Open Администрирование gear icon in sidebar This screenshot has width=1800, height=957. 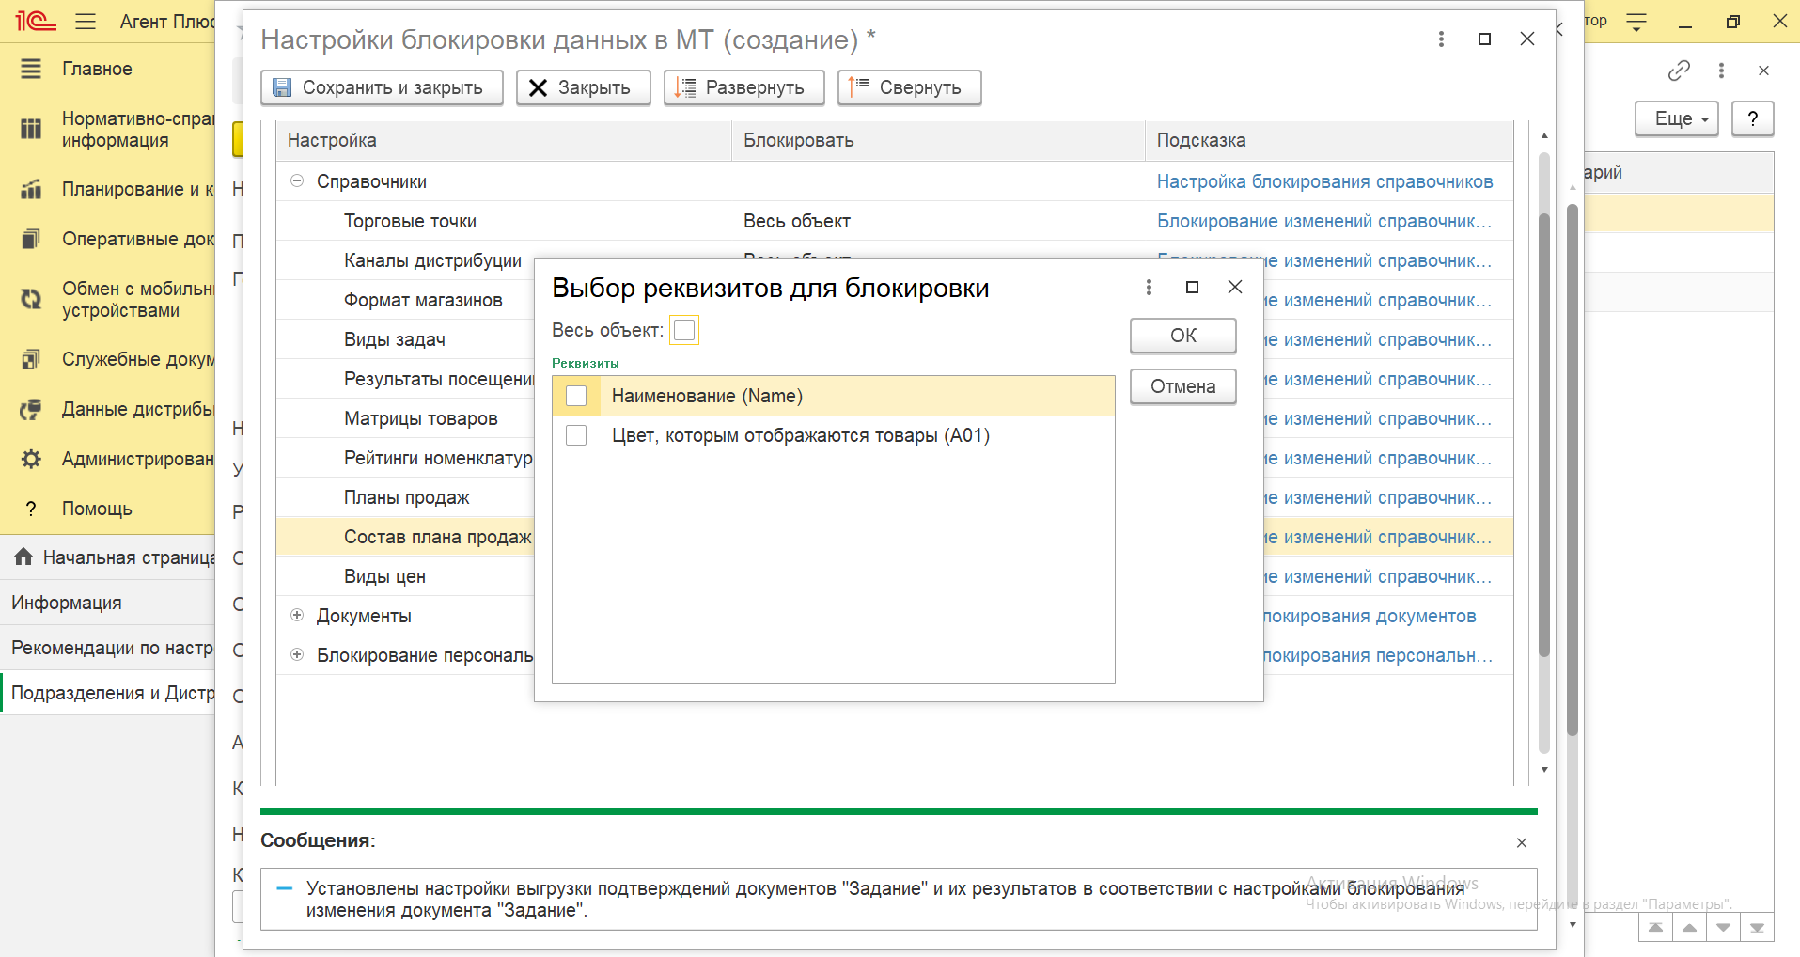pyautogui.click(x=31, y=459)
